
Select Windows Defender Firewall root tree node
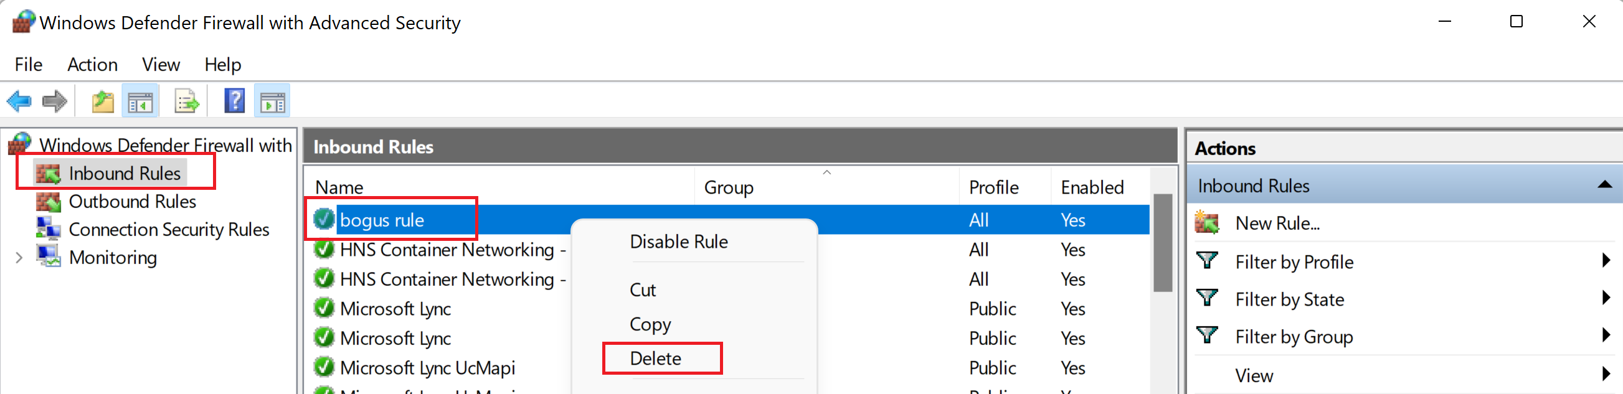coord(165,146)
